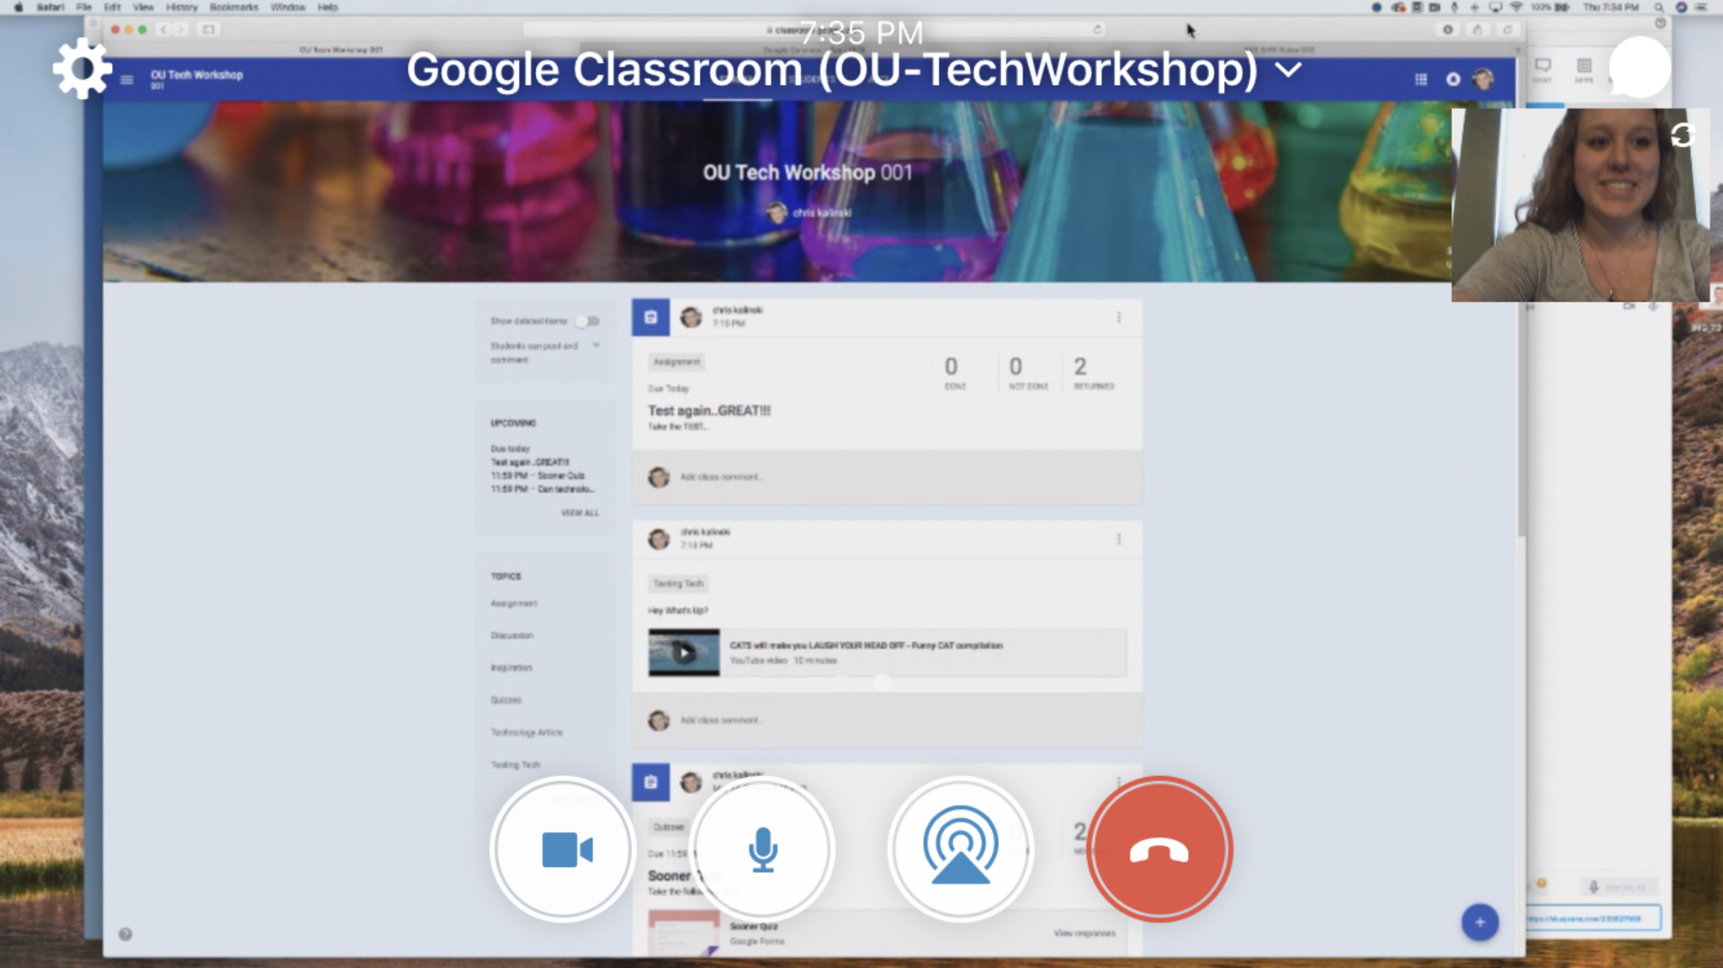
Task: Click VIEW ALL in Upcoming panel
Action: [x=580, y=513]
